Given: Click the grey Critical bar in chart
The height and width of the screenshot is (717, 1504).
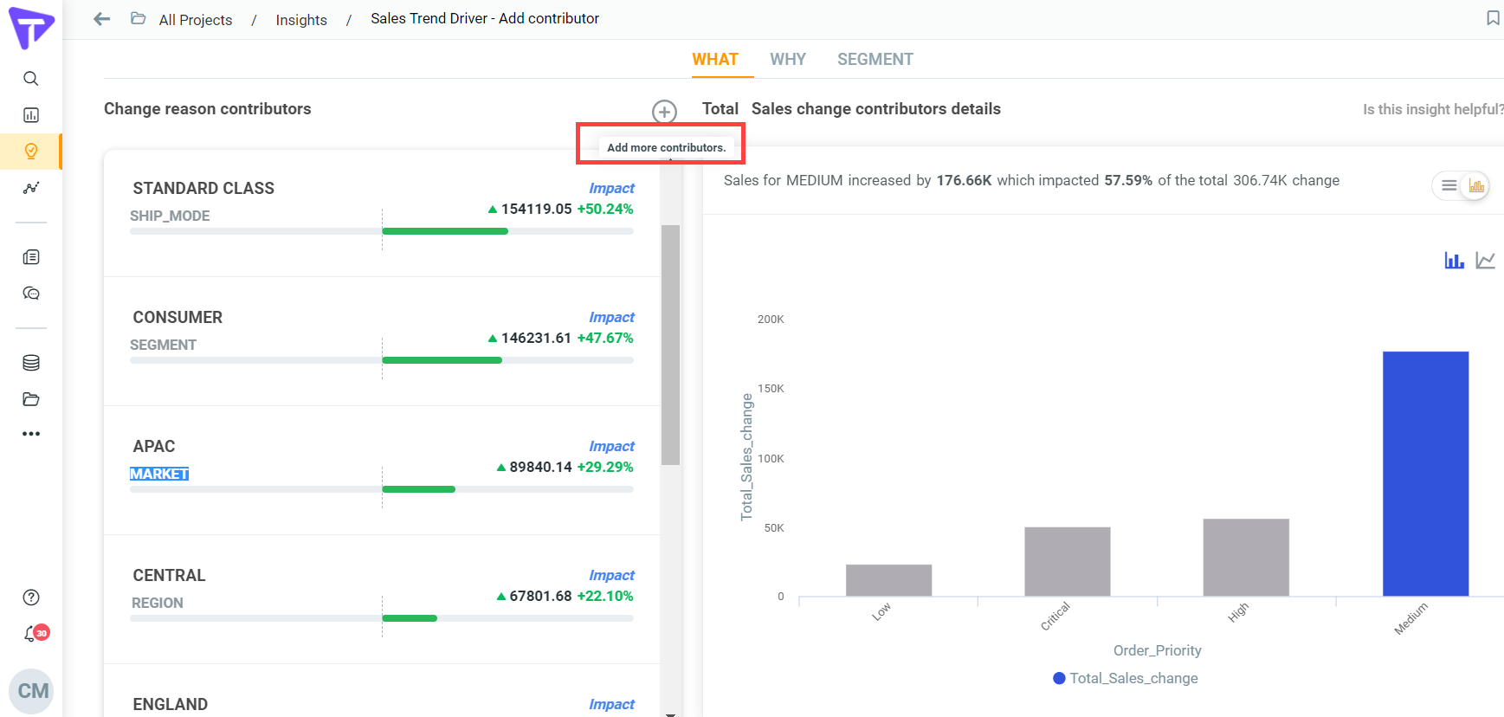Looking at the screenshot, I should click(1067, 561).
